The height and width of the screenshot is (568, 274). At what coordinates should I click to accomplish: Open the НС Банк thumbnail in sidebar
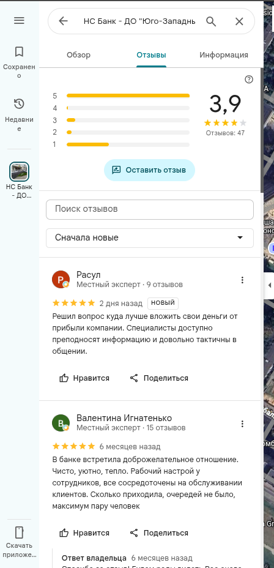(19, 172)
